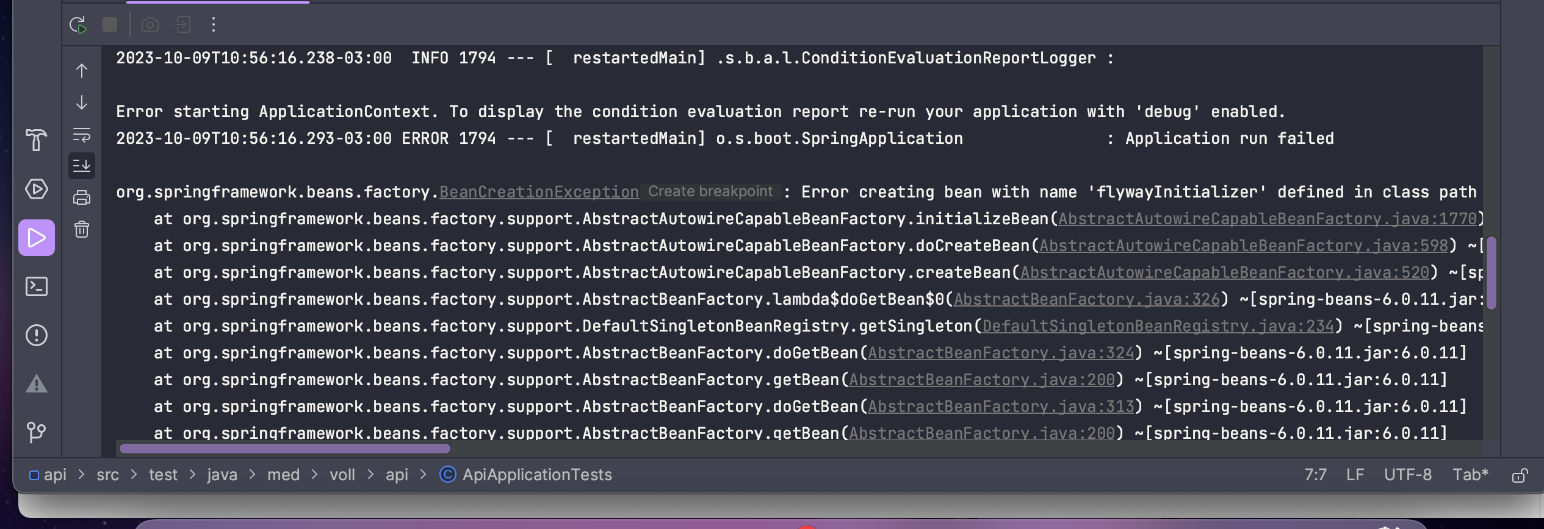Open the warning triangle tool window
Viewport: 1544px width, 529px height.
coord(37,384)
